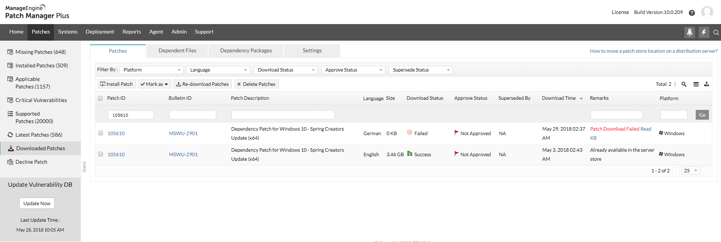721x242 pixels.
Task: Click the Applicable Patches sidebar icon
Action: (10, 79)
